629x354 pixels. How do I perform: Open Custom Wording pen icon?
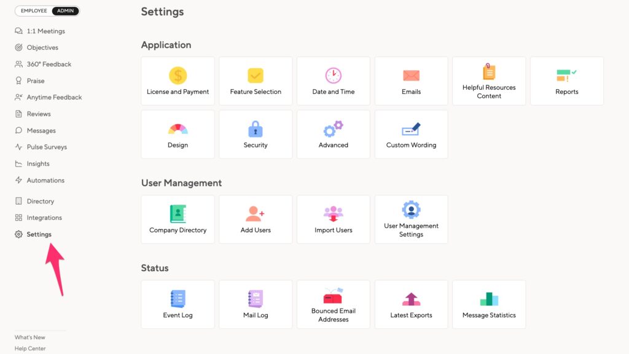pos(411,129)
